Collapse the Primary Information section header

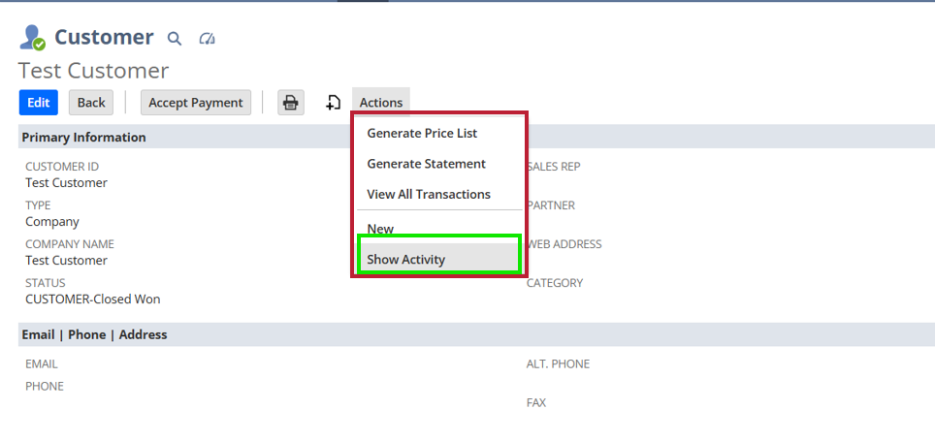tap(83, 138)
